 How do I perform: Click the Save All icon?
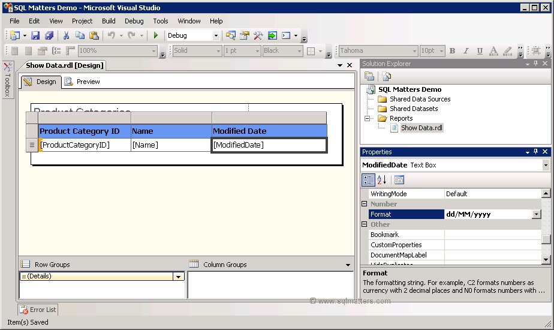coord(49,35)
